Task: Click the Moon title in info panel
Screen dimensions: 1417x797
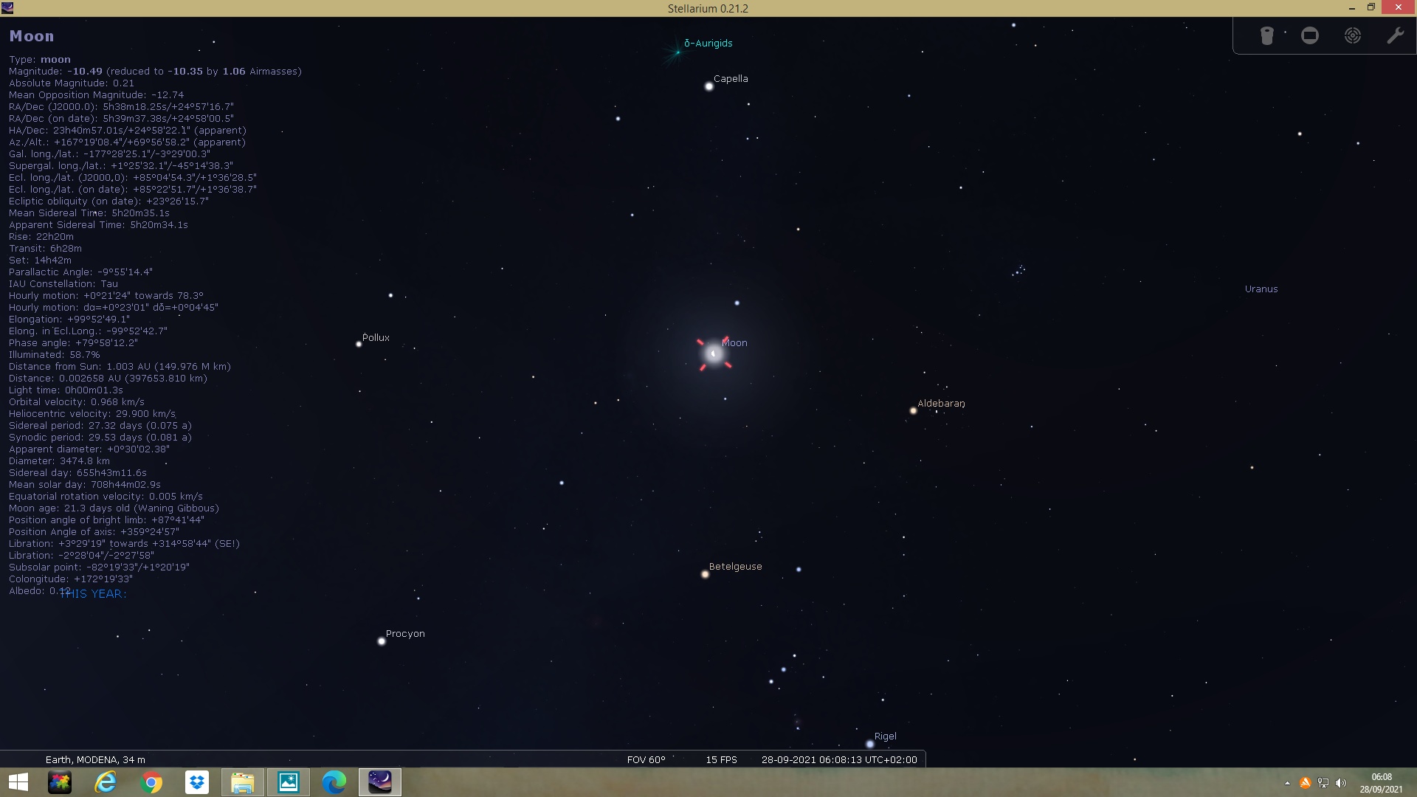Action: pos(32,36)
